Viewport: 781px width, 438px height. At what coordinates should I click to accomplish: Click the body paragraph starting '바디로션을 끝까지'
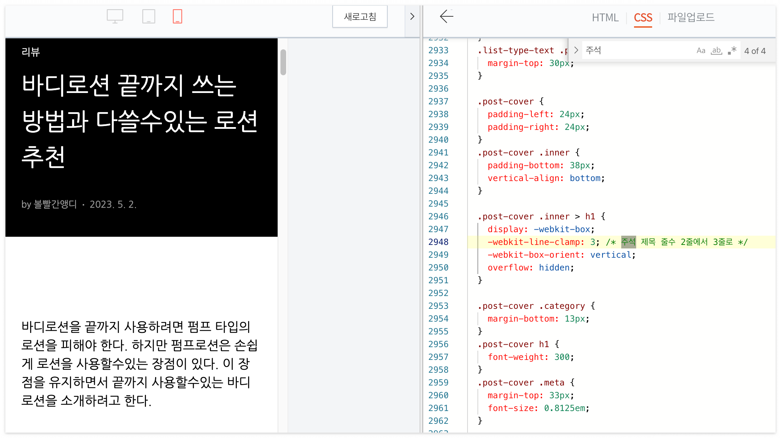click(140, 363)
